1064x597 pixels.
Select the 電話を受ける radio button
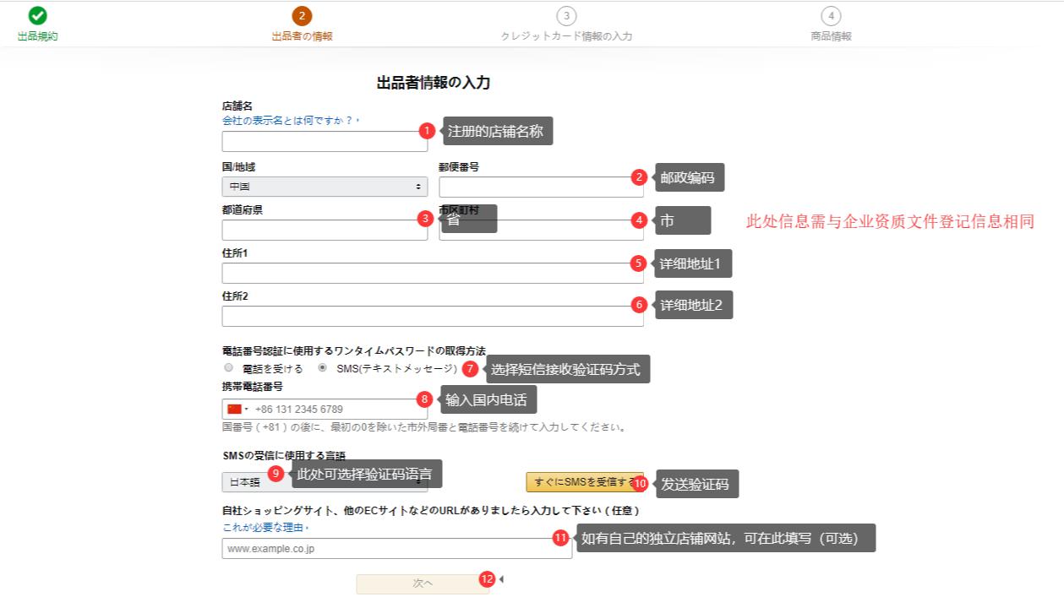[229, 368]
